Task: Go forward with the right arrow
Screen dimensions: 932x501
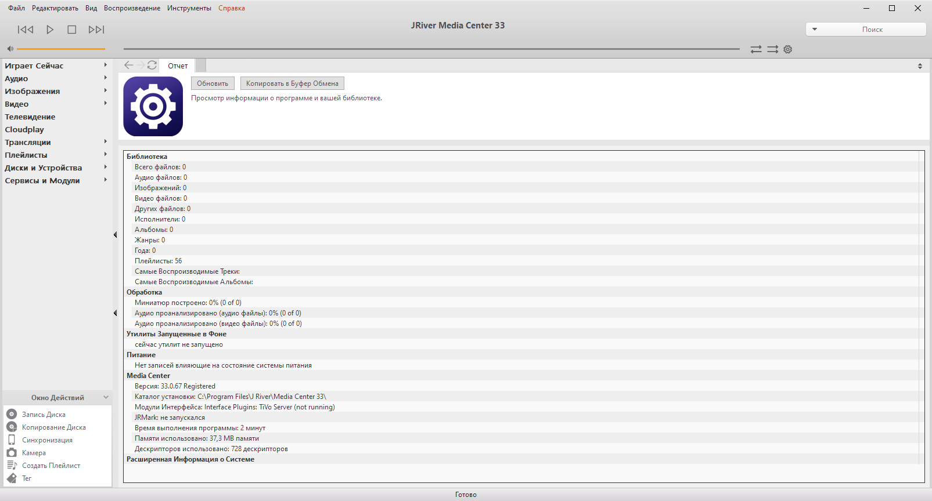Action: click(141, 65)
